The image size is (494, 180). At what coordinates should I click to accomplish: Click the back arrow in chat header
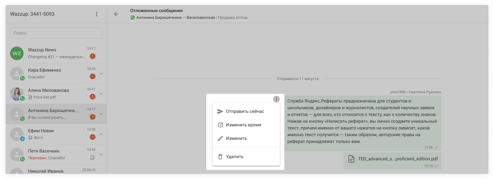click(116, 14)
